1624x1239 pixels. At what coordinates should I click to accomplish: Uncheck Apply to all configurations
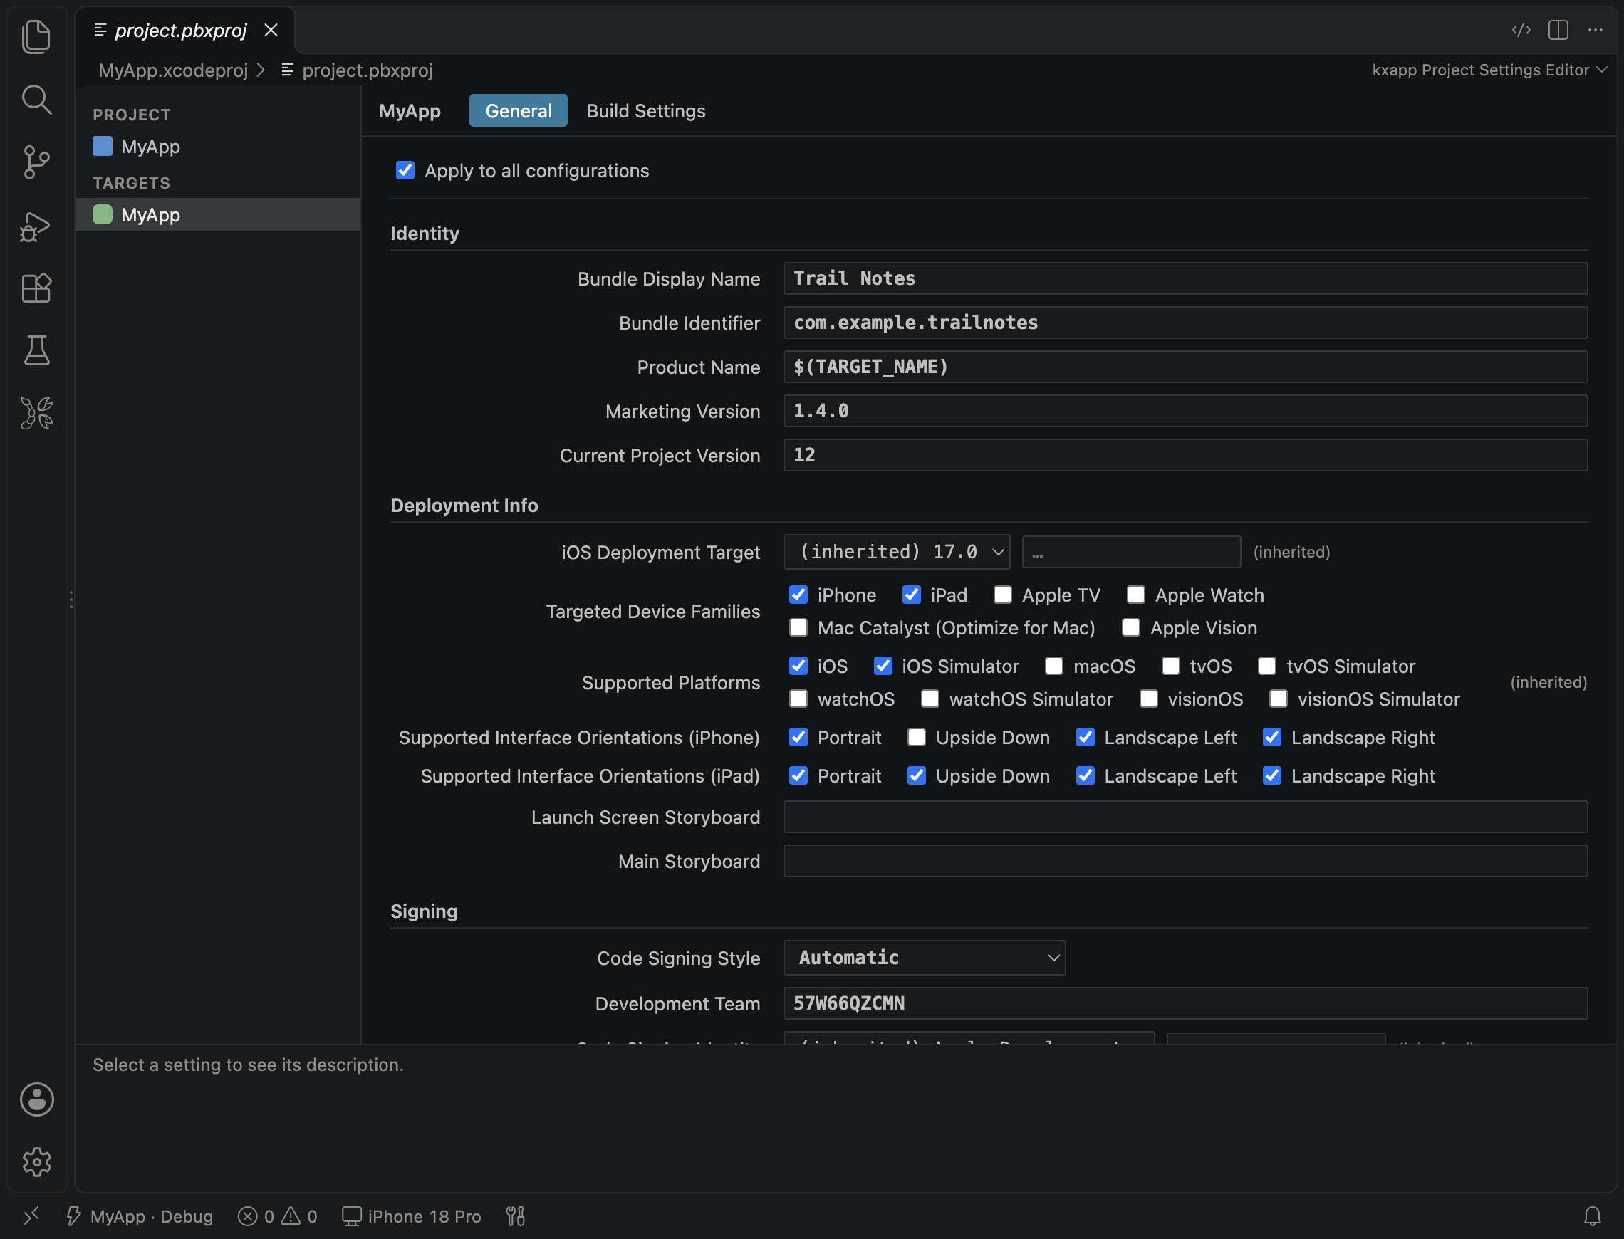pos(405,170)
